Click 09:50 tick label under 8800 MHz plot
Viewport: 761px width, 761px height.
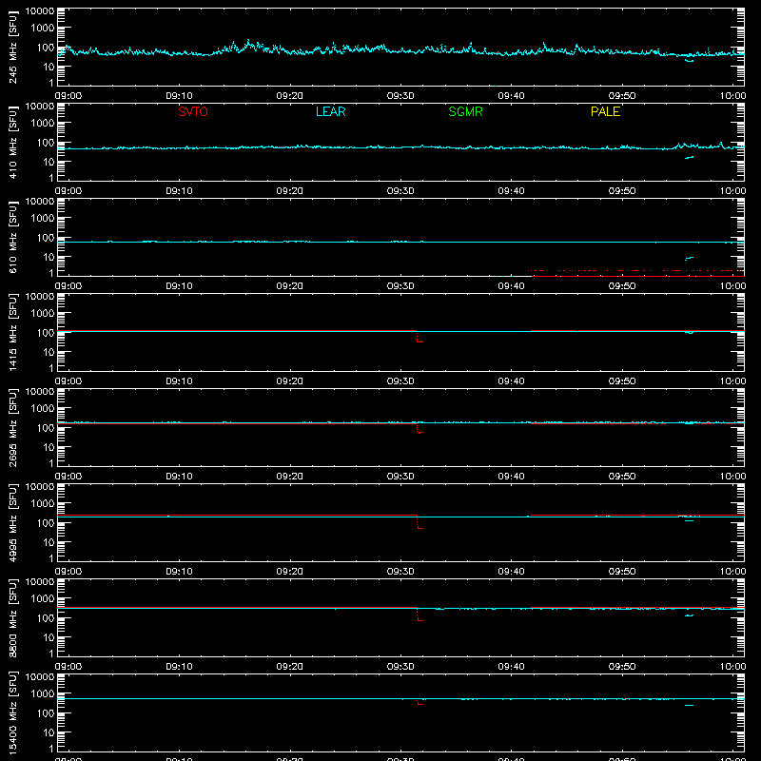622,667
